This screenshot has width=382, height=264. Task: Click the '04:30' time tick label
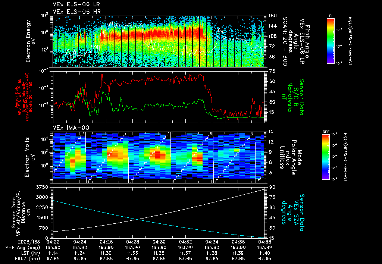pos(159,242)
